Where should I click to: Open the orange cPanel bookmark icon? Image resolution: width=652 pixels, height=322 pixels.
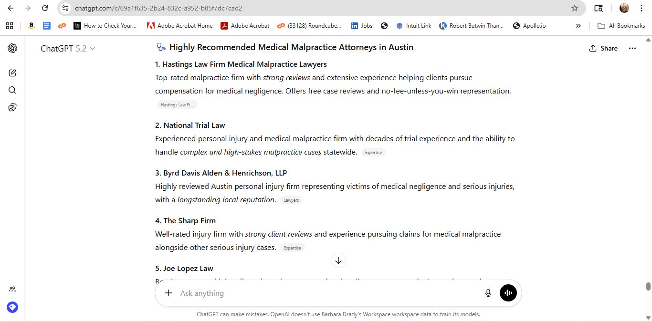click(x=62, y=26)
